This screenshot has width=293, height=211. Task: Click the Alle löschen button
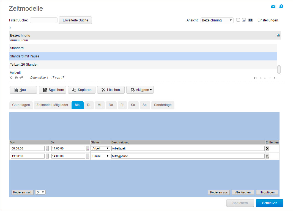[243, 192]
